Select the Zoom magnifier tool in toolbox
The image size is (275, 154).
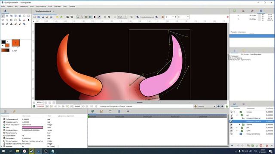[24, 24]
